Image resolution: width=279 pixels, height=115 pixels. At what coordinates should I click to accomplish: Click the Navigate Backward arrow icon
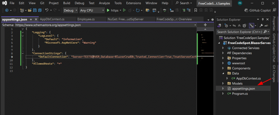point(7,11)
